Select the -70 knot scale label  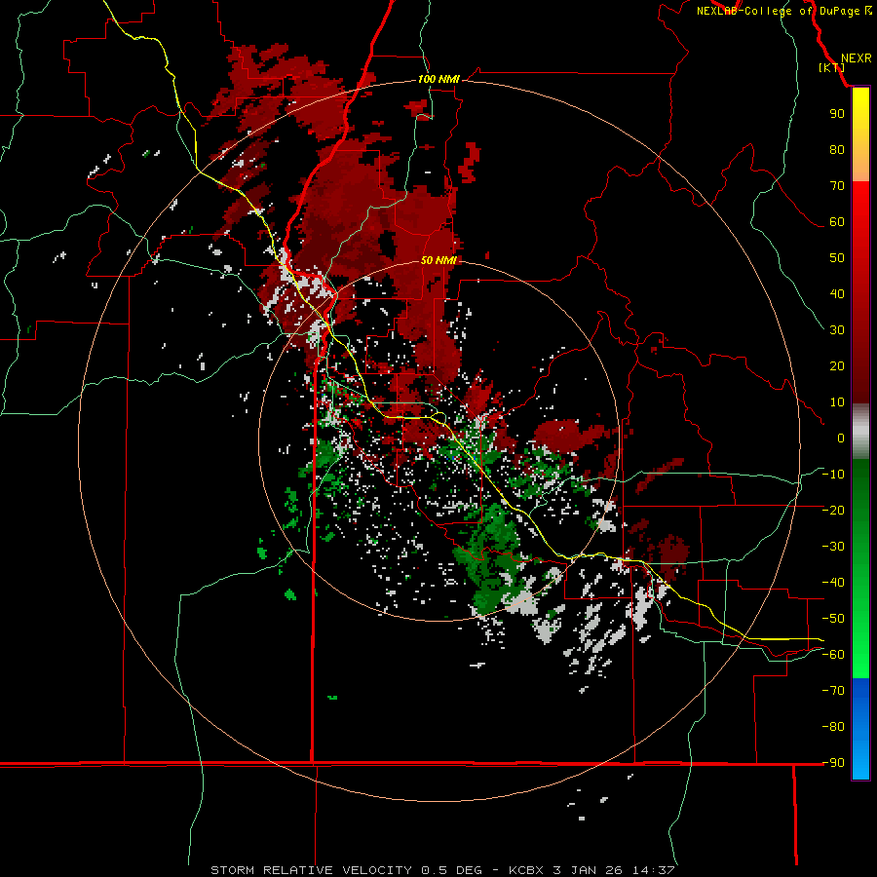pyautogui.click(x=833, y=691)
